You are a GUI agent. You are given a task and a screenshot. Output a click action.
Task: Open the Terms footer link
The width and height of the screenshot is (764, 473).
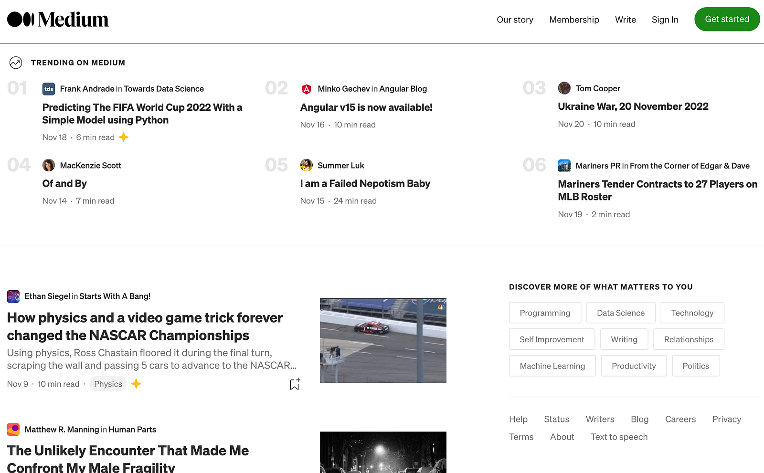click(521, 437)
